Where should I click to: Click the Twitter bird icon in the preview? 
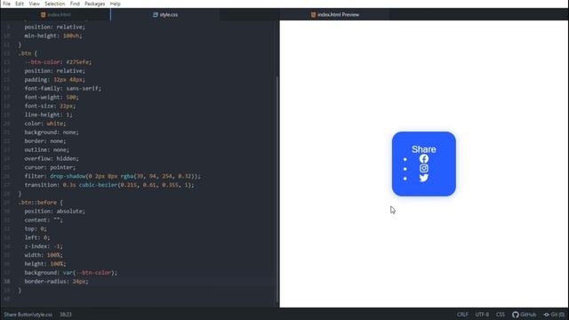point(423,178)
